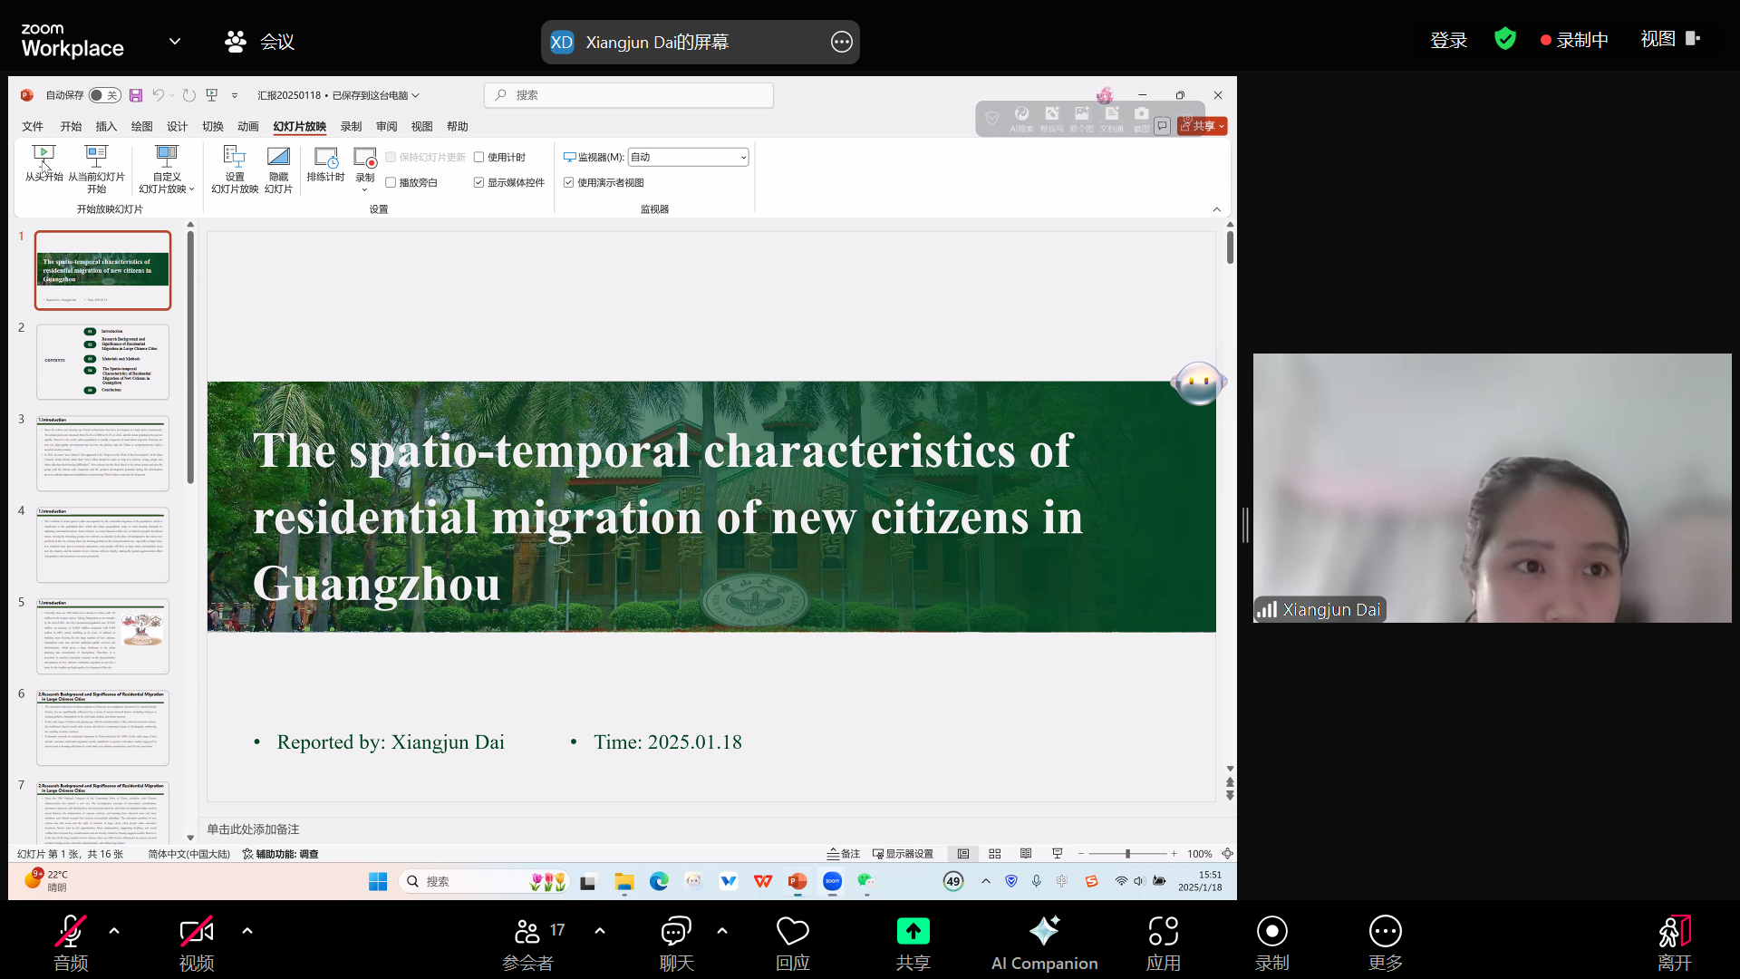The width and height of the screenshot is (1740, 979).
Task: Open Zoom chat (聊天)
Action: 677,943
